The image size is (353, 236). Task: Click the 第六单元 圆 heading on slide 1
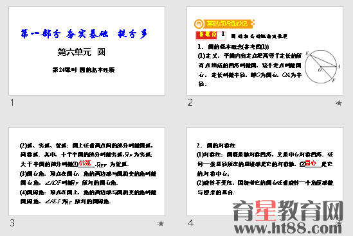(81, 52)
